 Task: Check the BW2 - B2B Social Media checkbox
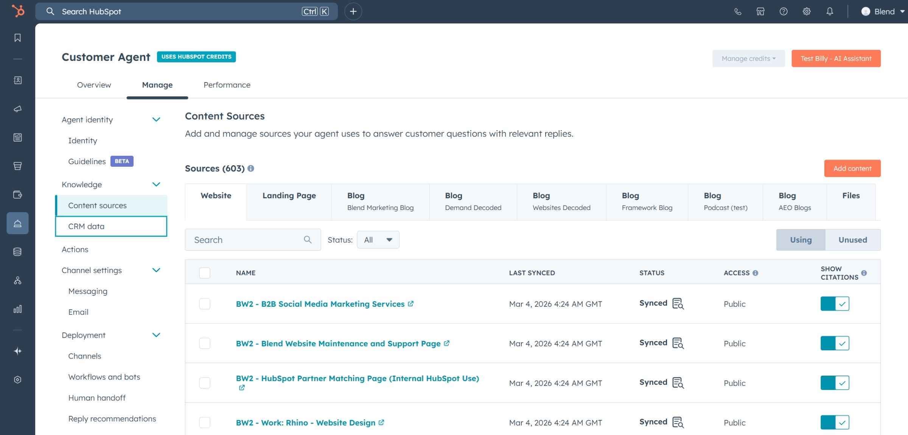(x=205, y=304)
